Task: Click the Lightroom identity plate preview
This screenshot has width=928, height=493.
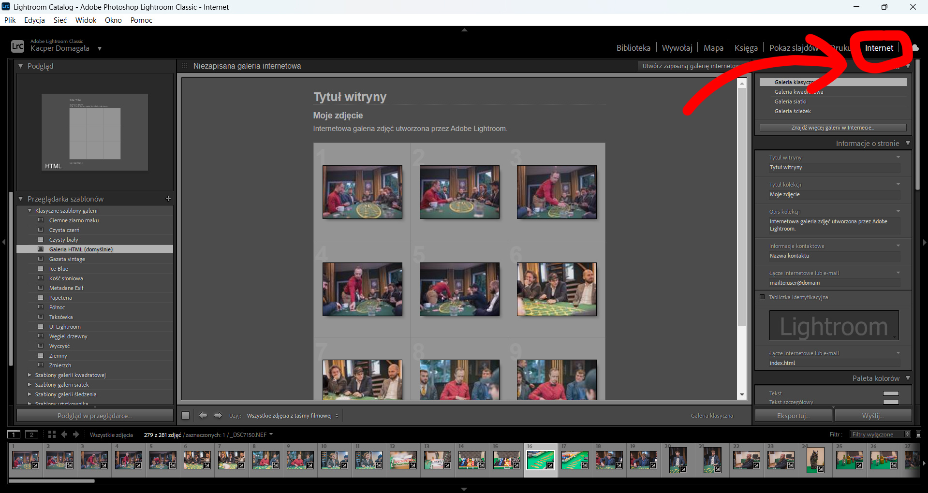Action: click(834, 325)
